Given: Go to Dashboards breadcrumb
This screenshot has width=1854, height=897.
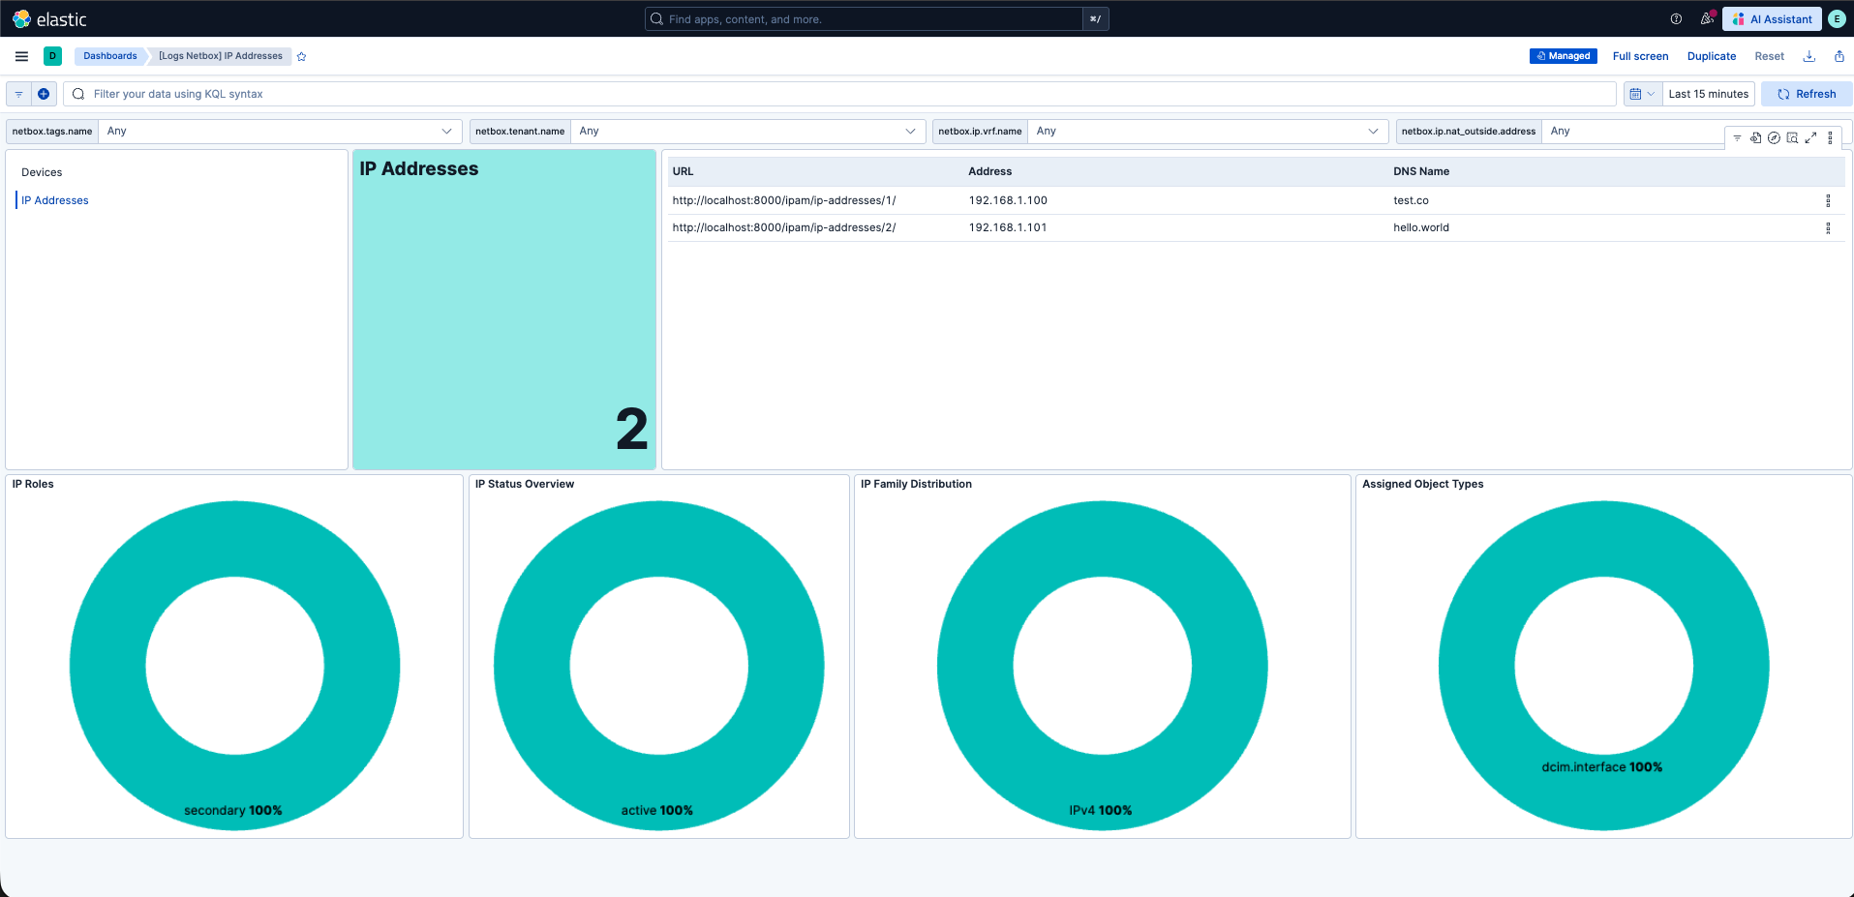Looking at the screenshot, I should pyautogui.click(x=109, y=56).
